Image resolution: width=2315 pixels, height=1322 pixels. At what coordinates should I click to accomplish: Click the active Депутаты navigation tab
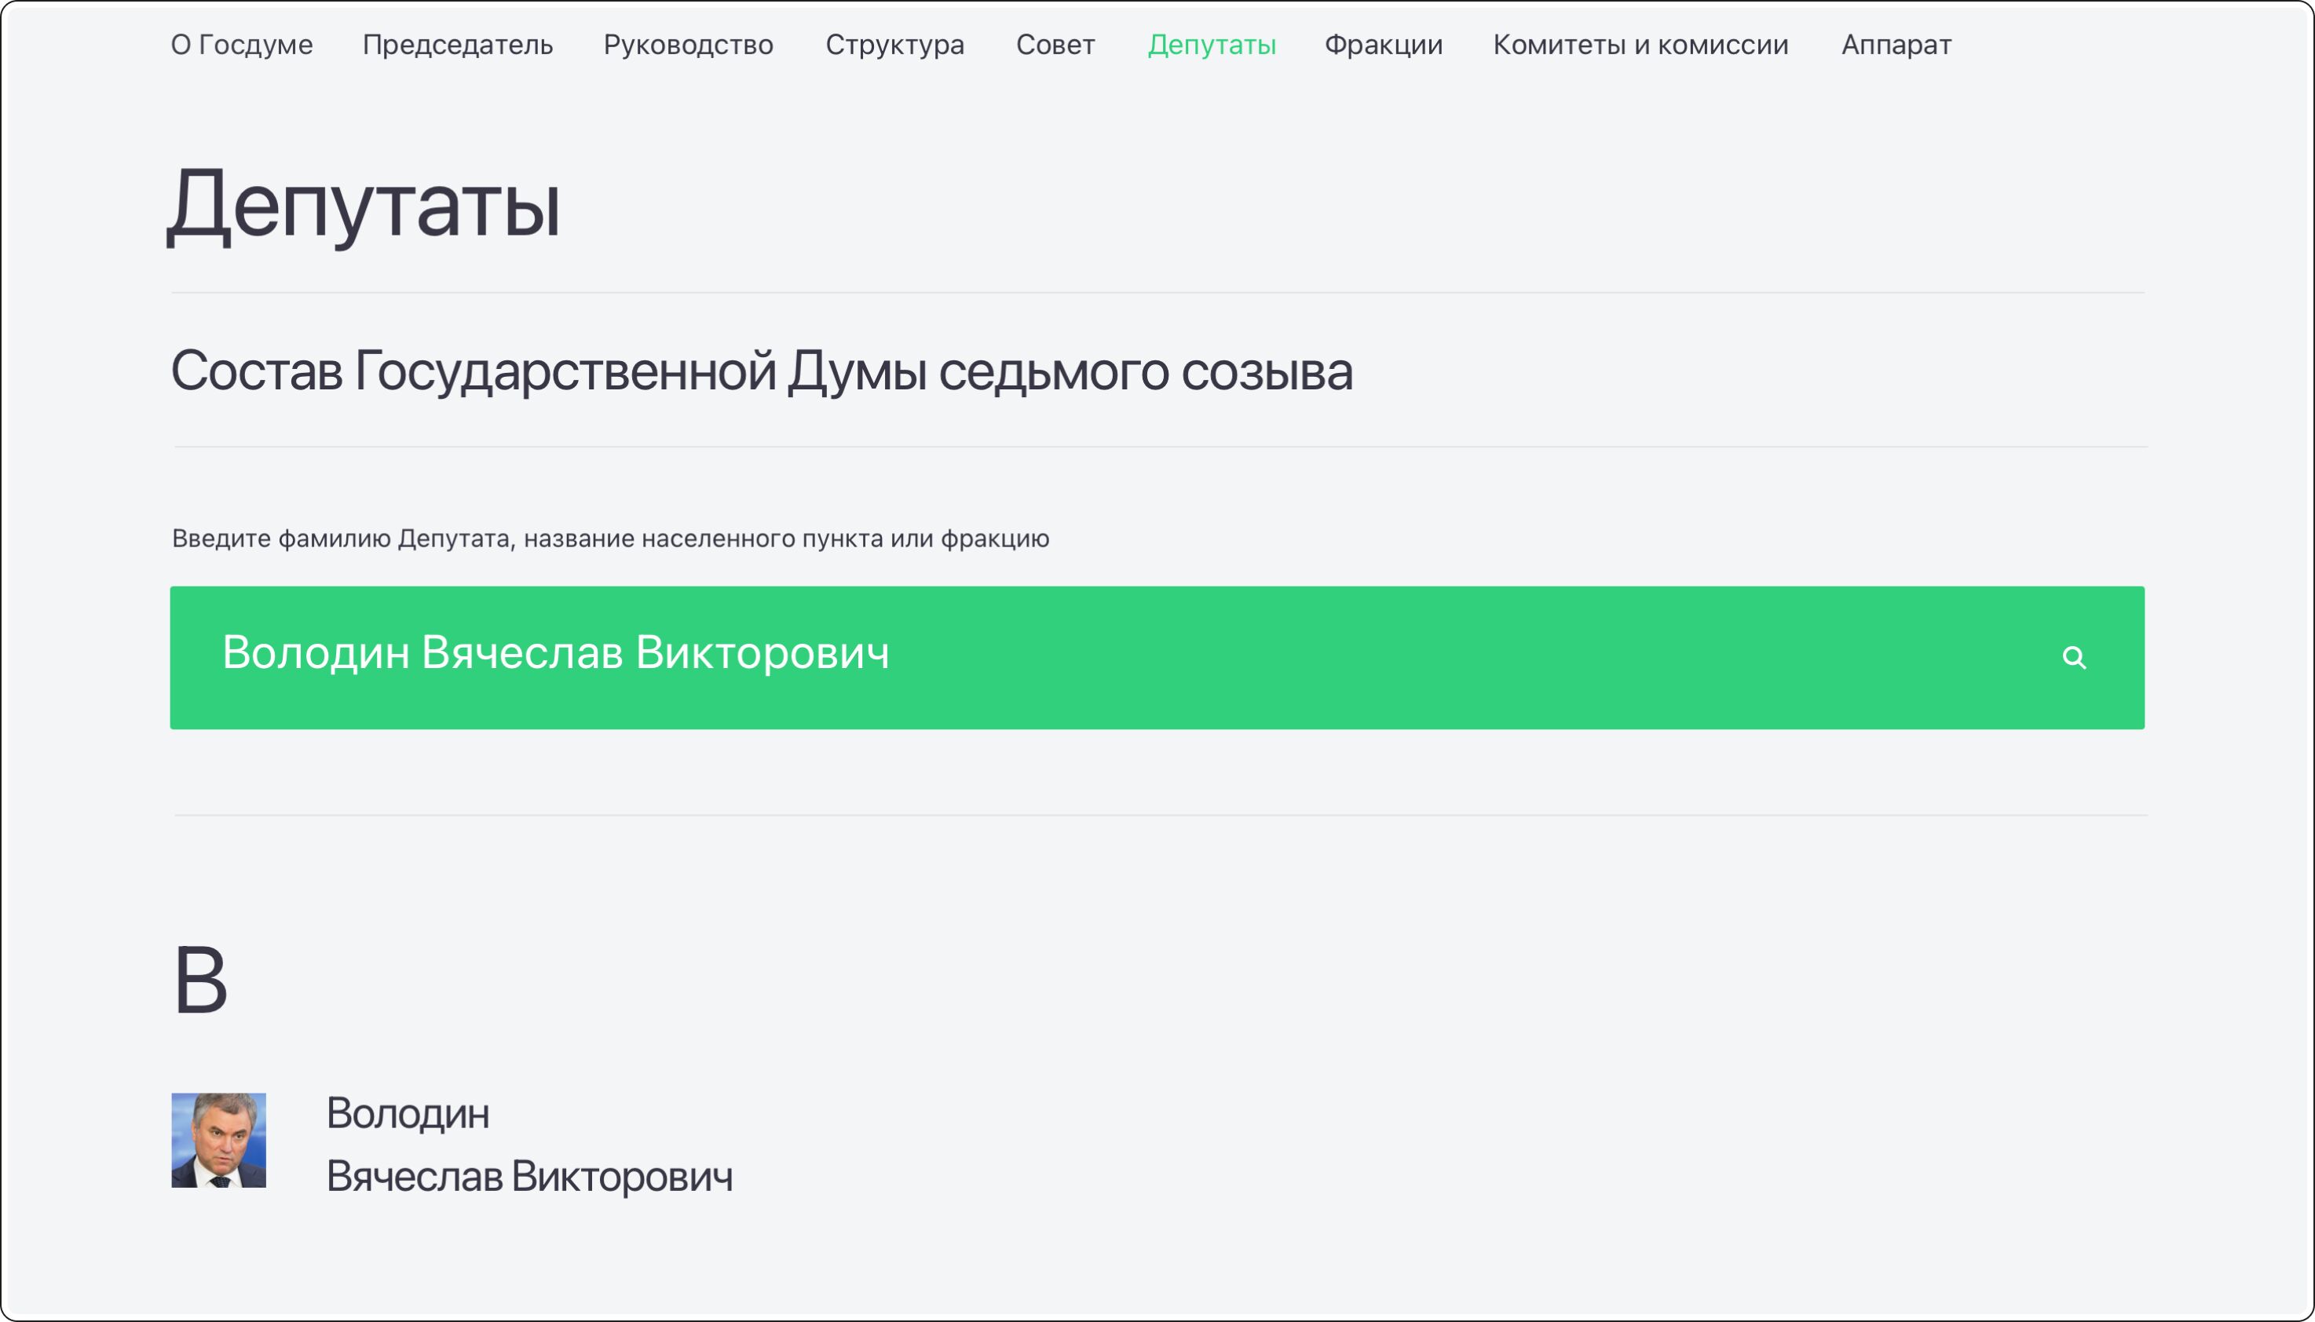(1212, 45)
